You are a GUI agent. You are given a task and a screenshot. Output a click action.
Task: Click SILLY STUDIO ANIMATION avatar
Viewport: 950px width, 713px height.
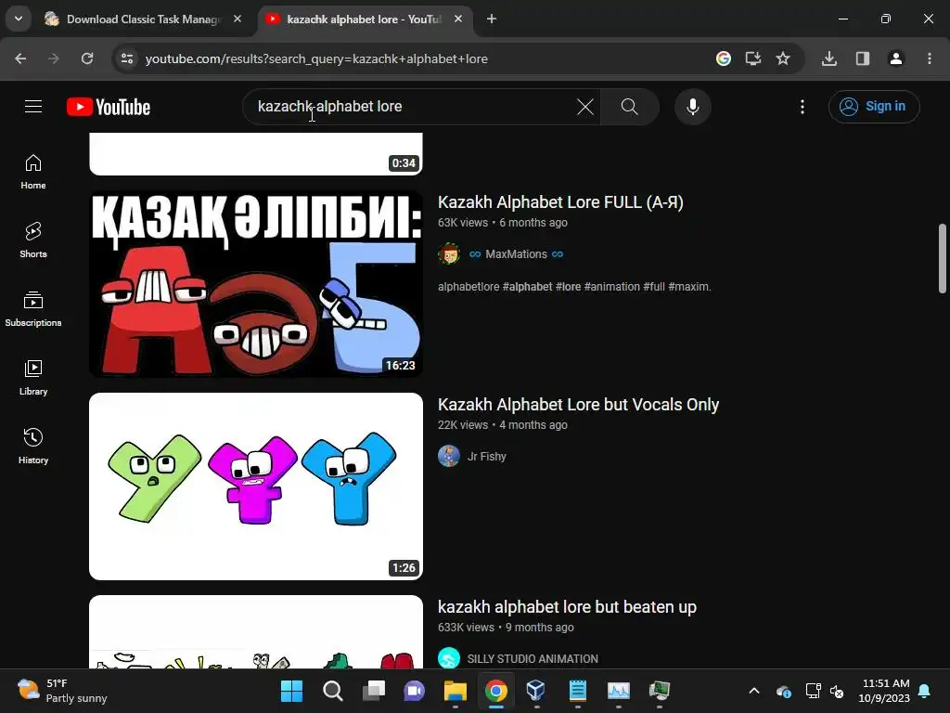[x=449, y=658]
